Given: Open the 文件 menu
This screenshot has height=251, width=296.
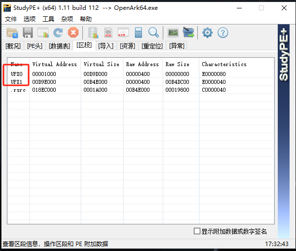Looking at the screenshot, I should (x=11, y=19).
